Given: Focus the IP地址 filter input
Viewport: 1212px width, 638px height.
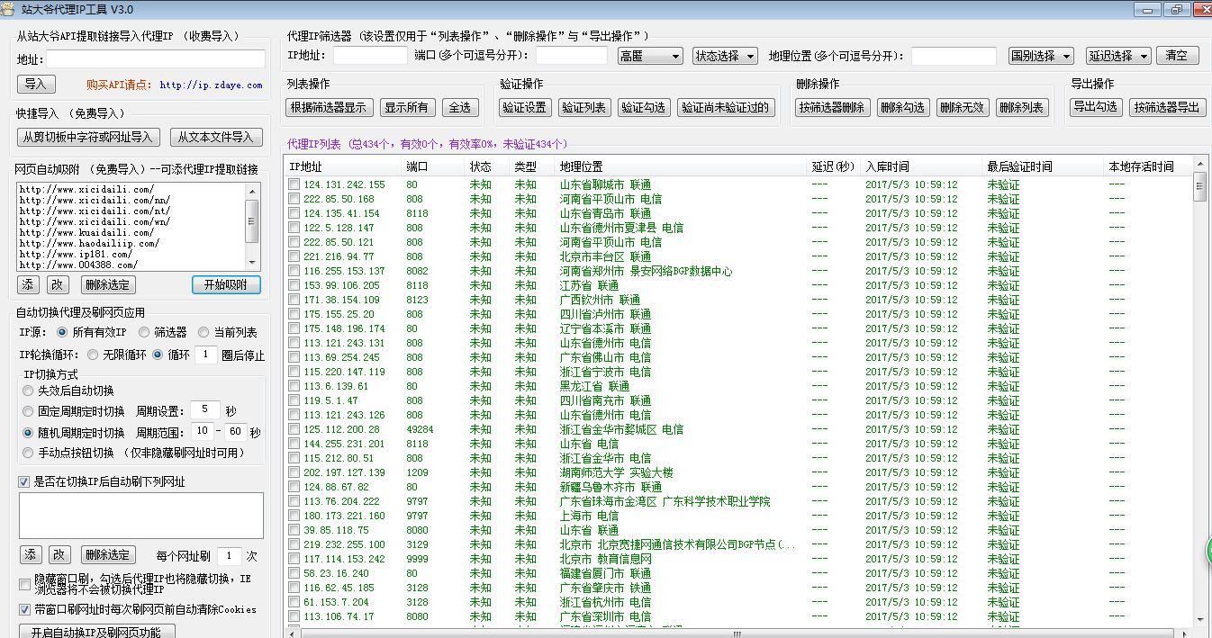Looking at the screenshot, I should (370, 56).
